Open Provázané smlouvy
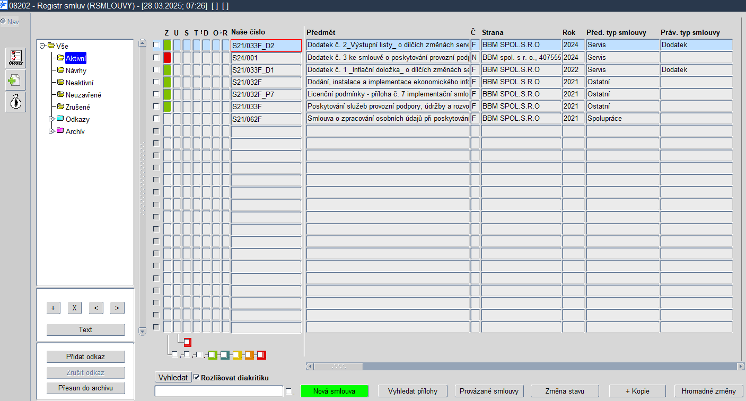The width and height of the screenshot is (746, 401). [489, 391]
